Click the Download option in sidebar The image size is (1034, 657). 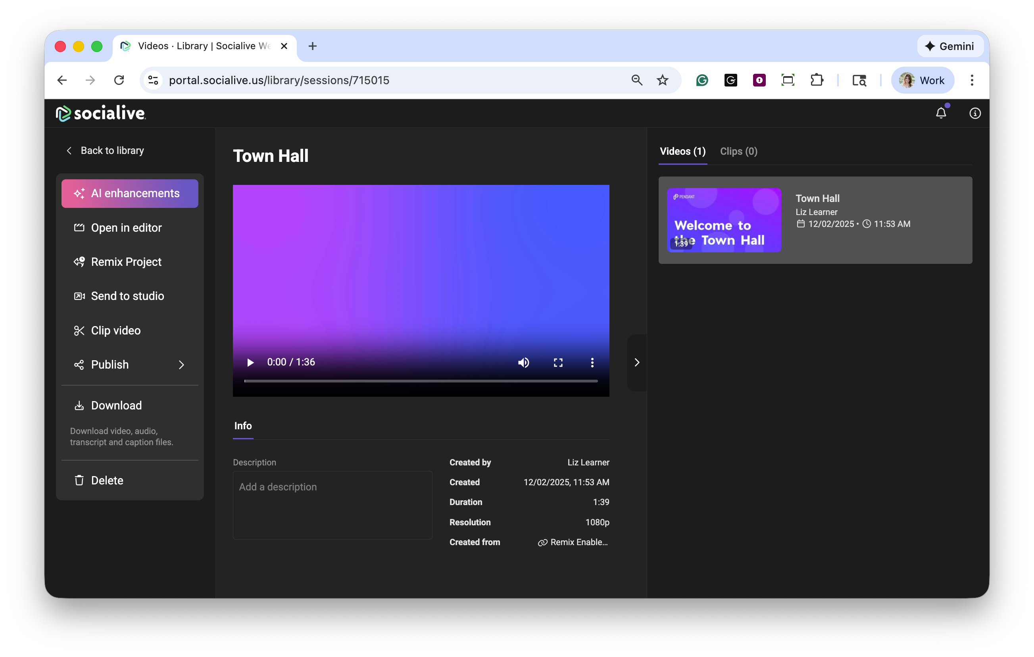coord(116,405)
